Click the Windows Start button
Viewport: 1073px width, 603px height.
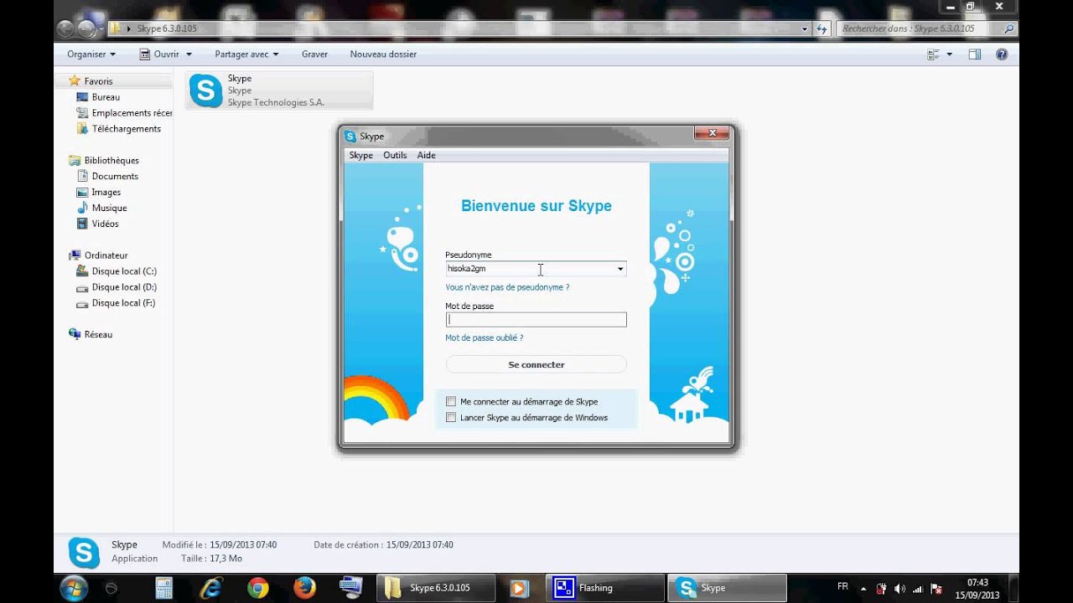click(74, 587)
